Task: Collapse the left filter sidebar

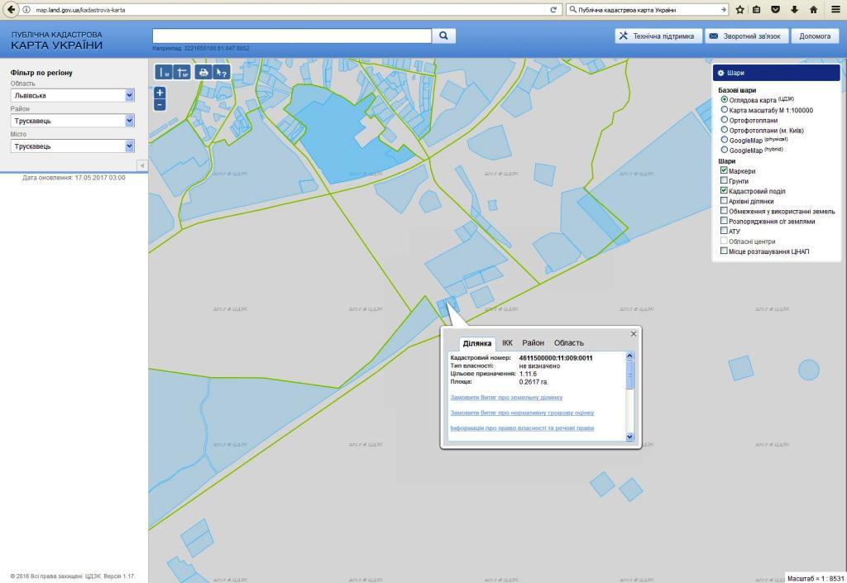Action: point(141,165)
